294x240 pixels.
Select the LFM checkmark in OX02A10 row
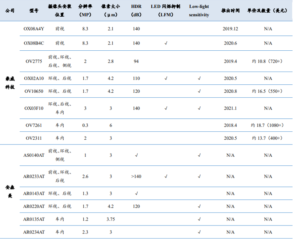click(x=166, y=79)
